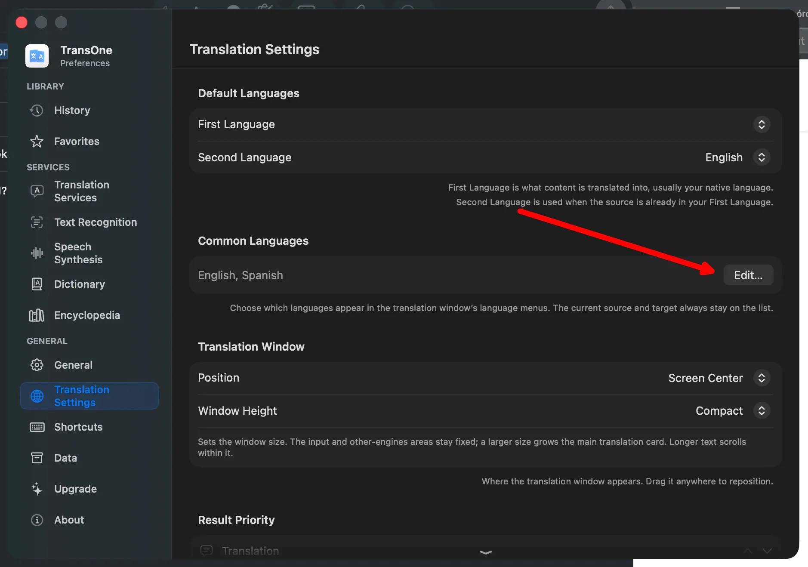This screenshot has height=567, width=808.
Task: Click the English value for Second Language
Action: point(724,157)
